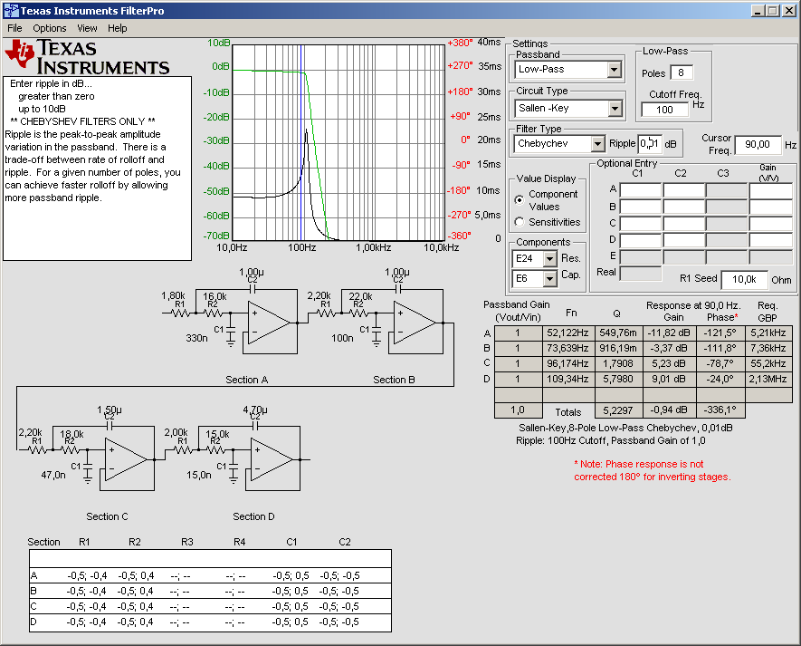The image size is (801, 646).
Task: Click the R1 Seed input field
Action: pyautogui.click(x=744, y=279)
